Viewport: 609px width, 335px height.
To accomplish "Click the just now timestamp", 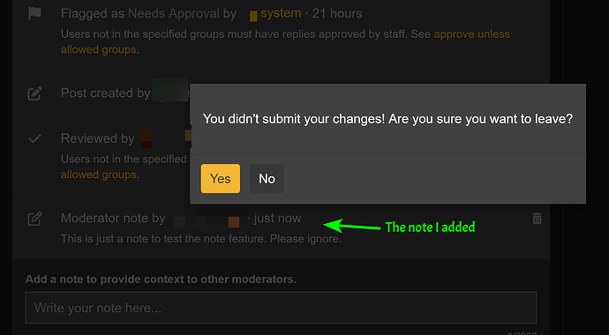I will pyautogui.click(x=277, y=219).
